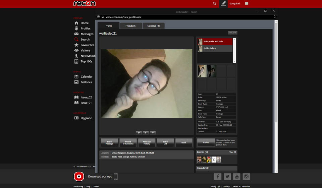Click the bookmark icon in address bar
The image size is (322, 188).
274,17
